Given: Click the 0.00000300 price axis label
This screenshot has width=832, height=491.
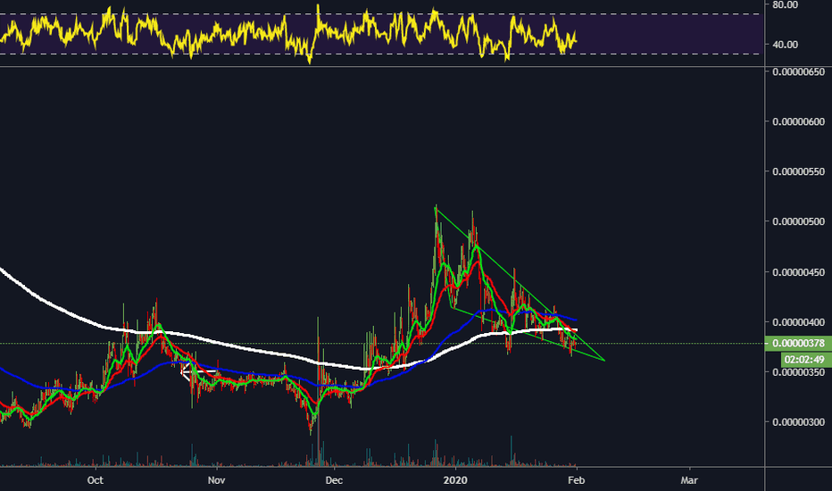Looking at the screenshot, I should pos(798,422).
